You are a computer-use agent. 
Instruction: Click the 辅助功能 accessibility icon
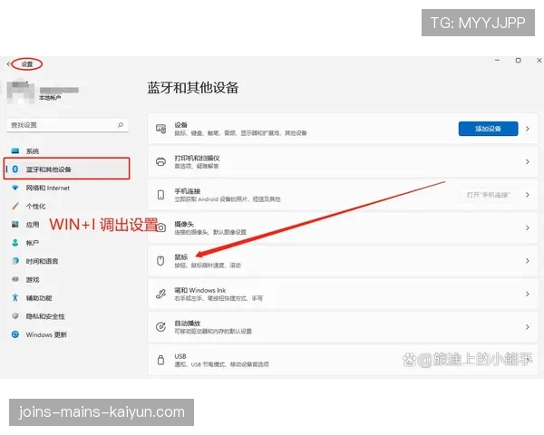point(15,297)
